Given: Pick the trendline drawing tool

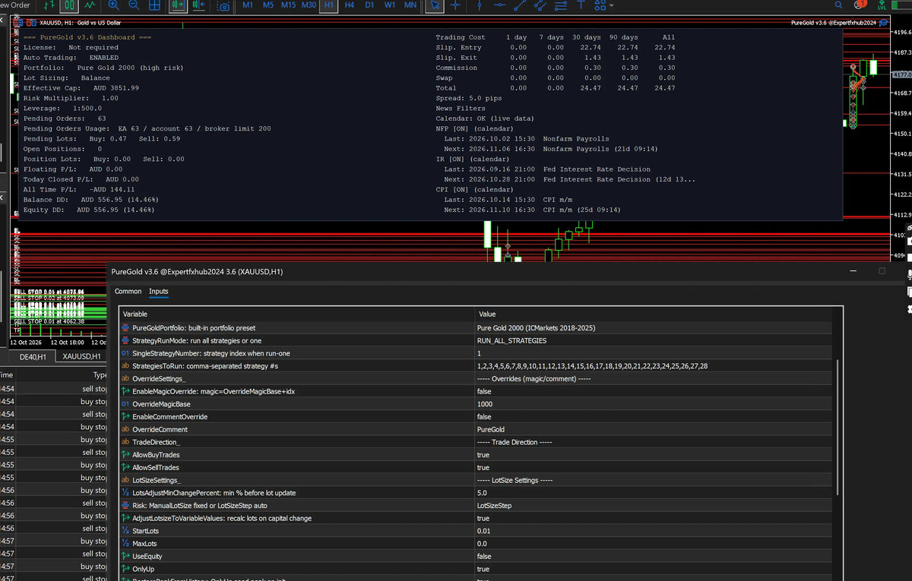Looking at the screenshot, I should (520, 5).
